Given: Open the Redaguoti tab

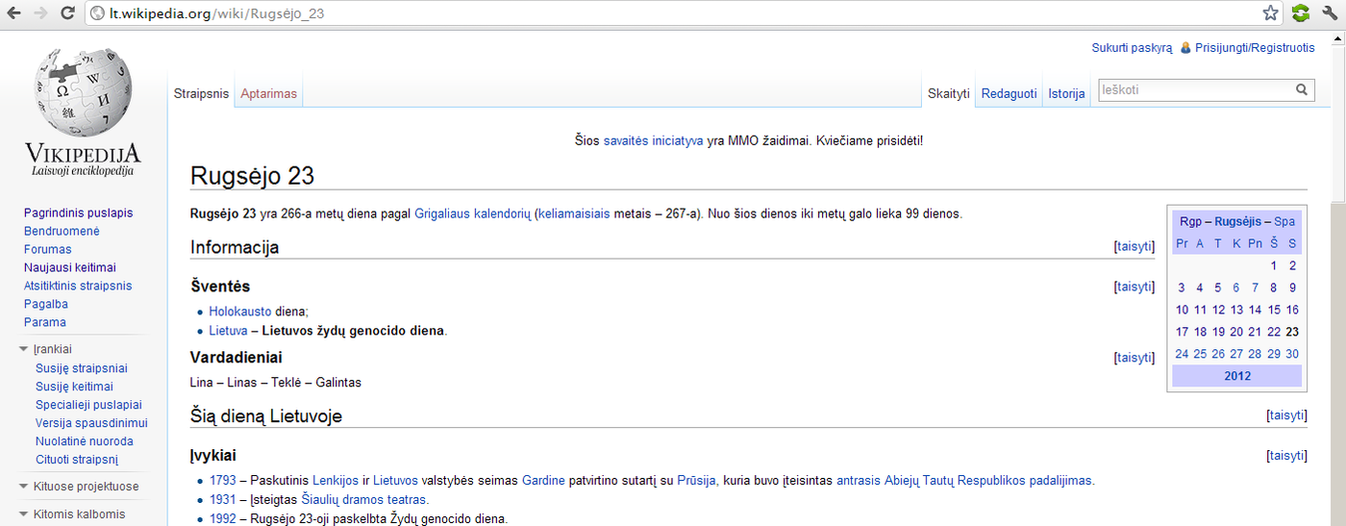Looking at the screenshot, I should coord(1009,94).
